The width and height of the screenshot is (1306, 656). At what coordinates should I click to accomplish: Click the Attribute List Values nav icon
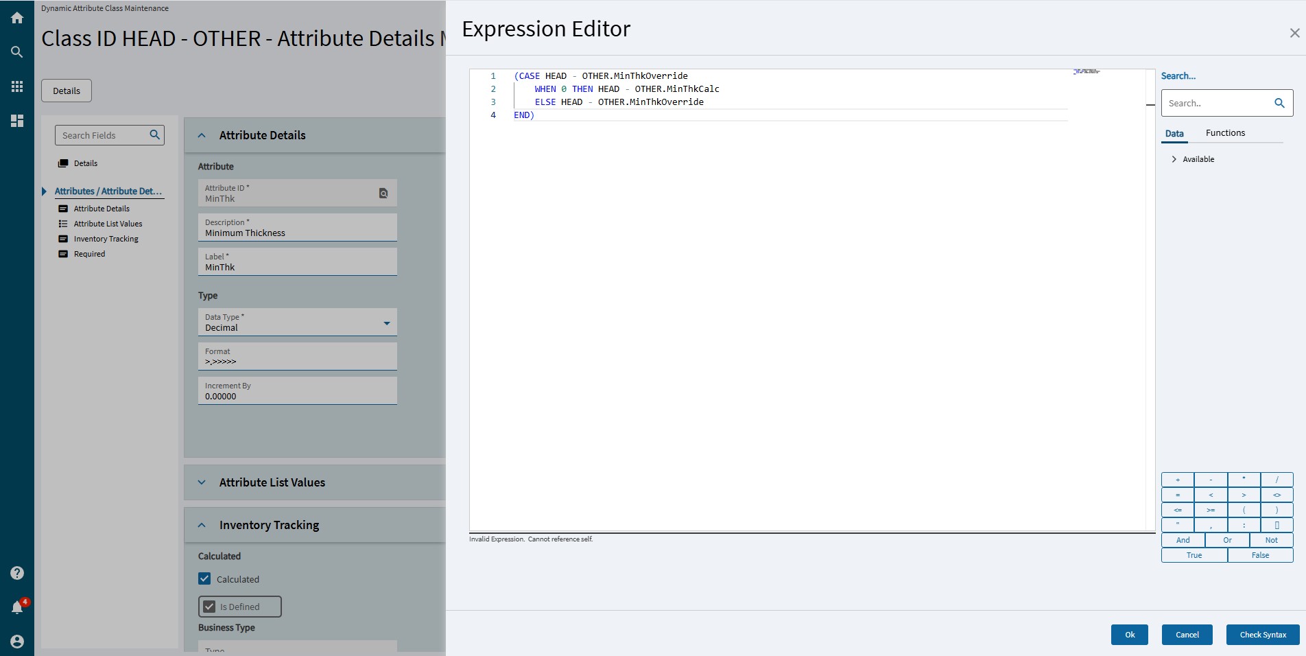tap(63, 224)
